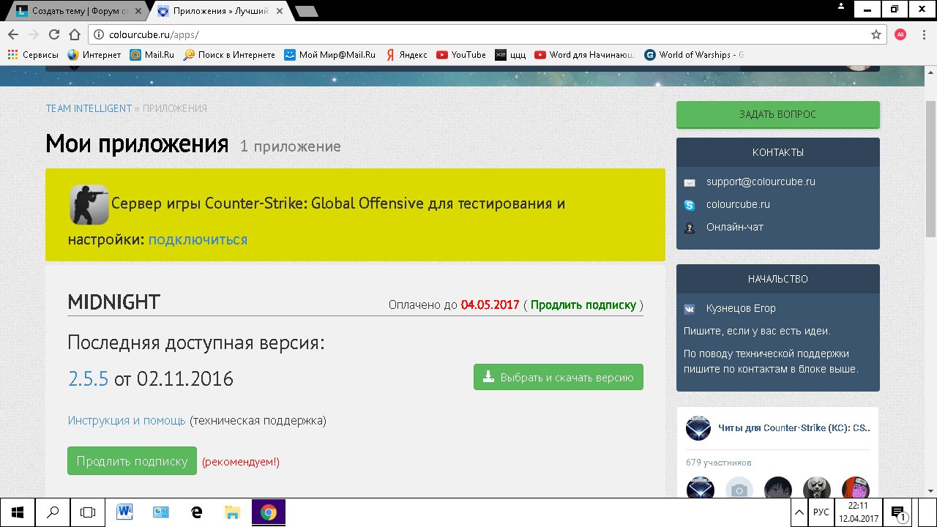Open the Онлайн-чат link
The image size is (937, 527).
tap(735, 227)
